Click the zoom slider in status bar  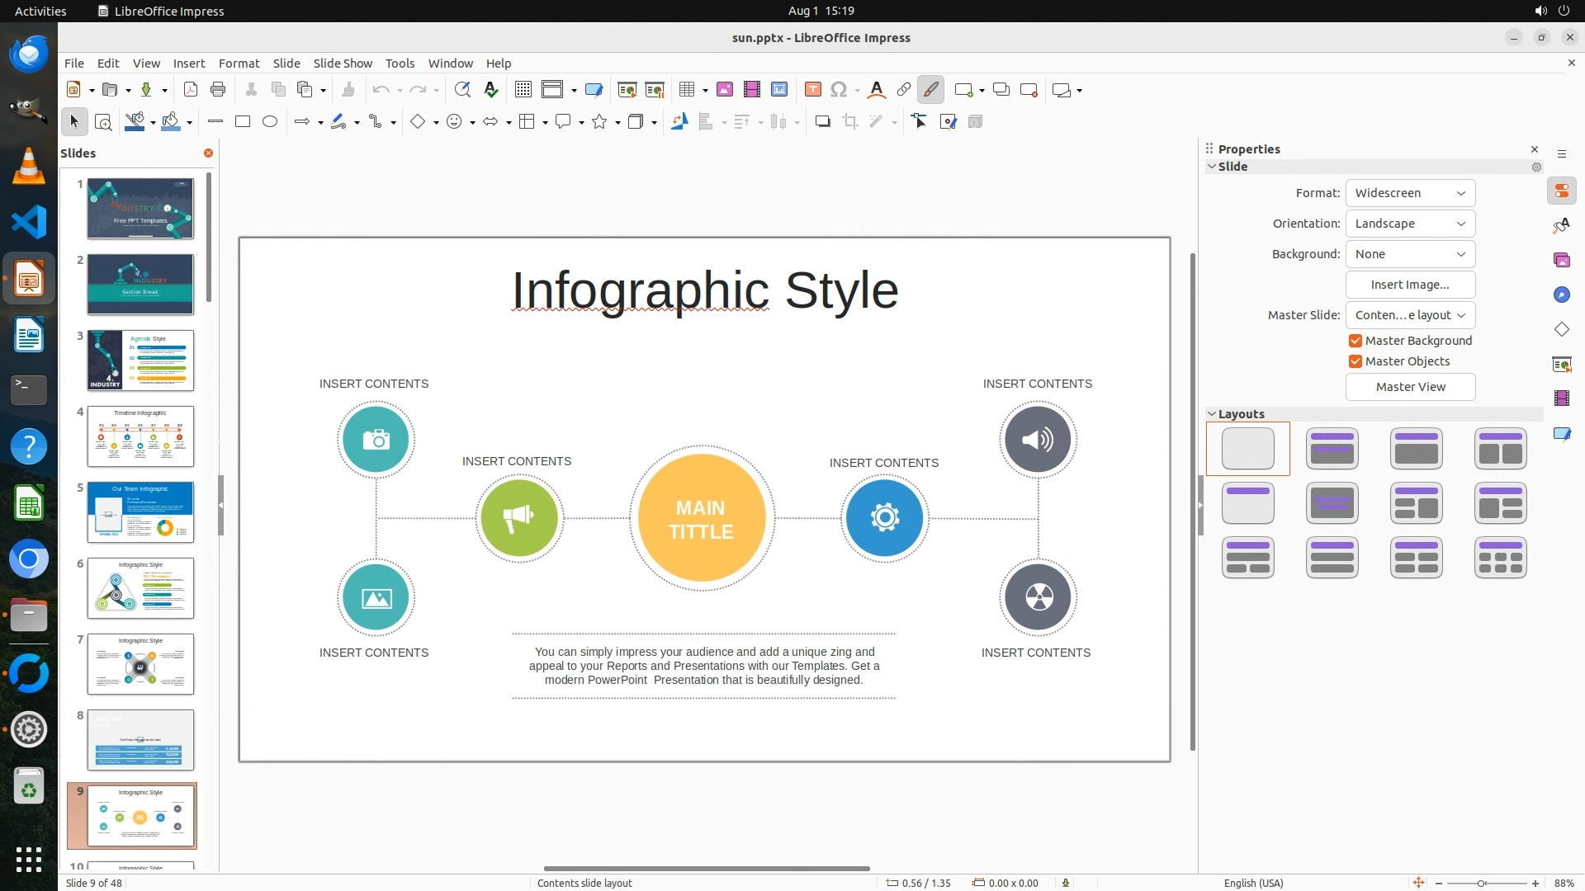1482,883
